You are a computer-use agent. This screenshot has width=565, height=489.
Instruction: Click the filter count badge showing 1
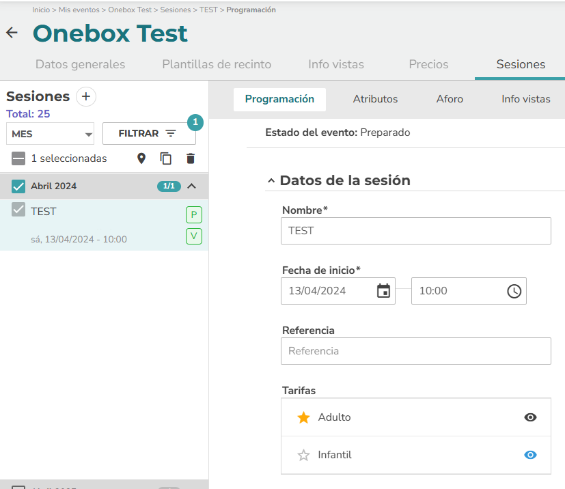tap(195, 122)
